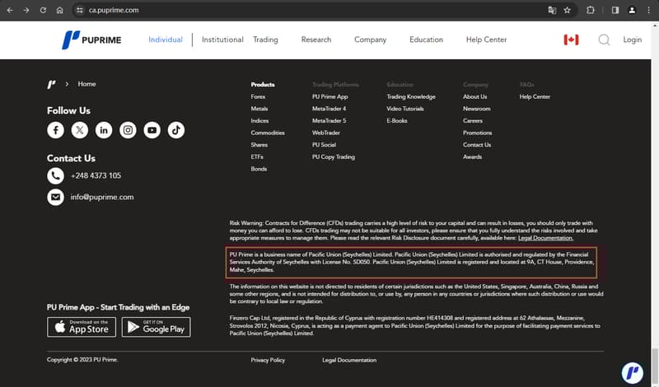Open browser three-dot menu
659x387 pixels.
648,10
